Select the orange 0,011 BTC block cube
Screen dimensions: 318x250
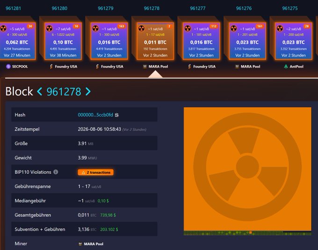pyautogui.click(x=155, y=41)
